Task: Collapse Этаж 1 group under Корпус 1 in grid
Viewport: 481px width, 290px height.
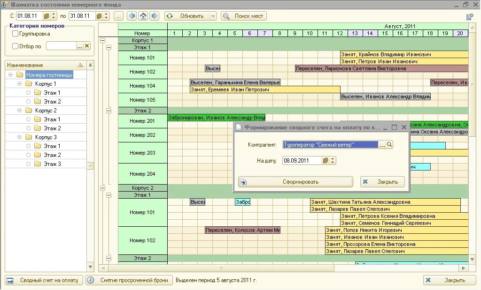Action: coord(109,47)
